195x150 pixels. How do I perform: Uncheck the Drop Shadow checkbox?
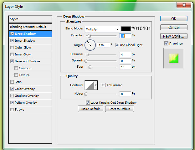point(12,34)
